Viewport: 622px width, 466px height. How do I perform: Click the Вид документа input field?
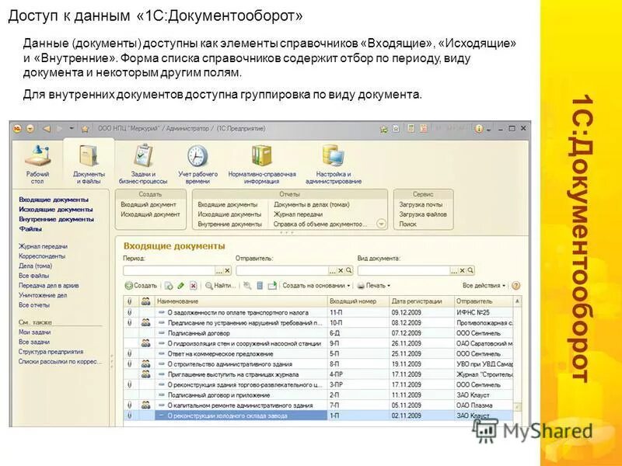coord(404,270)
